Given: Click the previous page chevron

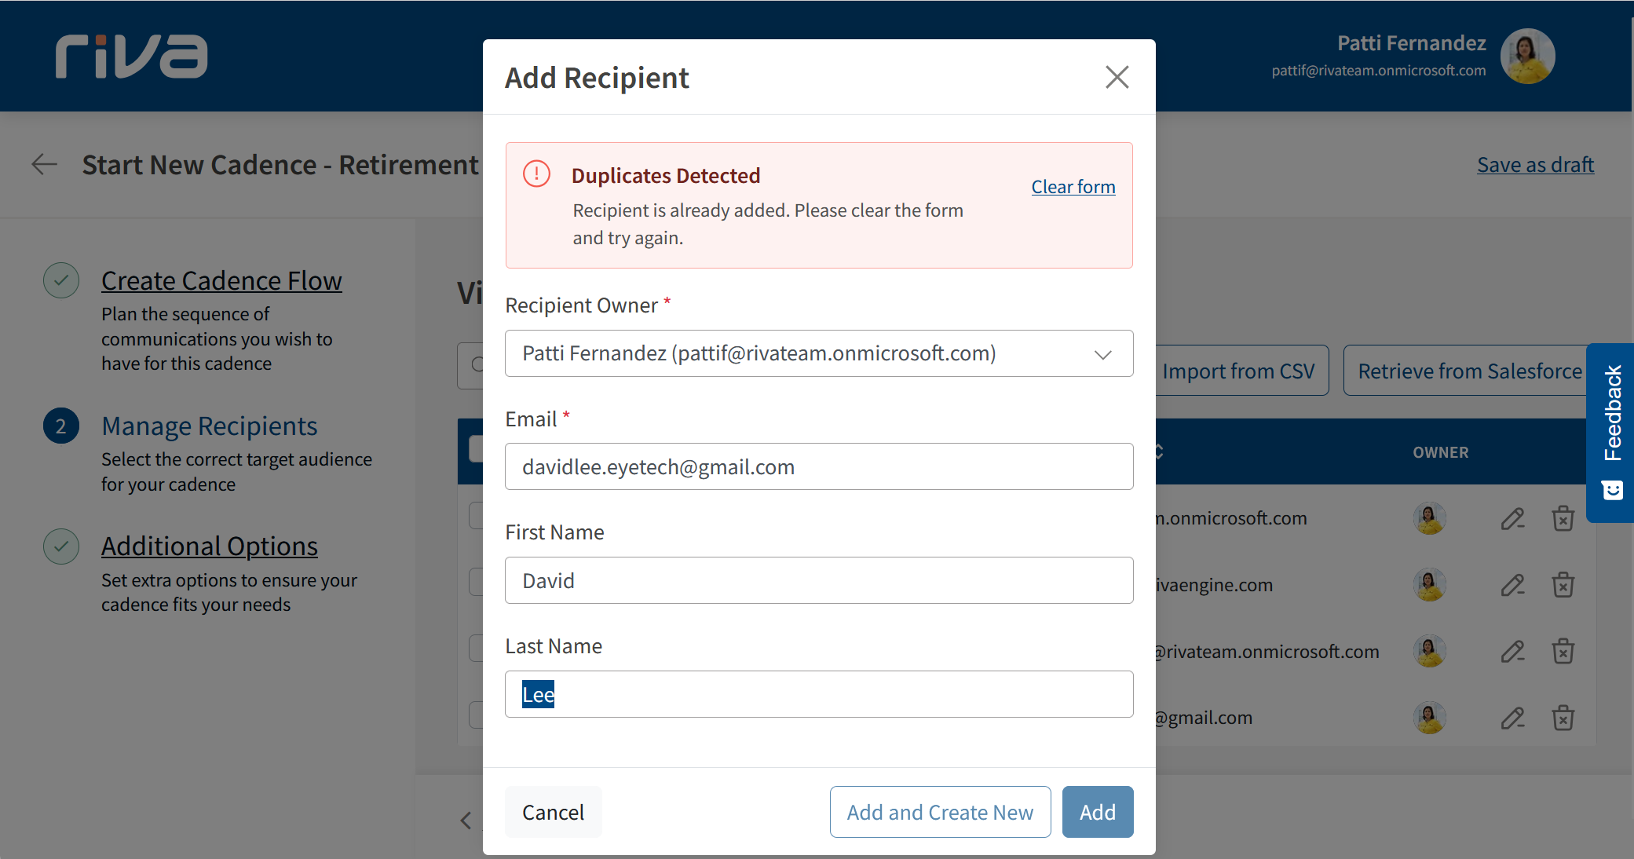Looking at the screenshot, I should [x=466, y=821].
